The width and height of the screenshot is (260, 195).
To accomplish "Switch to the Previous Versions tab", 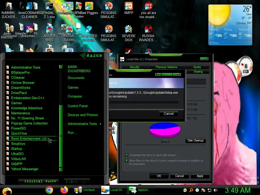I will pyautogui.click(x=166, y=67).
